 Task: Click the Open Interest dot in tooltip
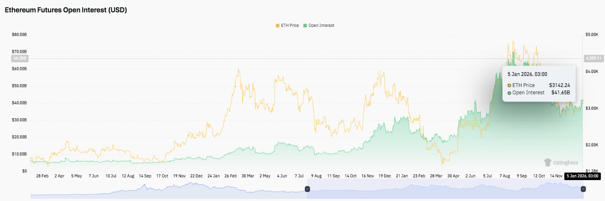point(509,93)
